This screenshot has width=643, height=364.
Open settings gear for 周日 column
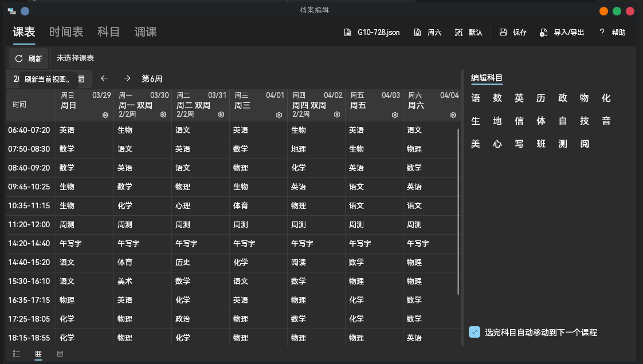pos(105,115)
